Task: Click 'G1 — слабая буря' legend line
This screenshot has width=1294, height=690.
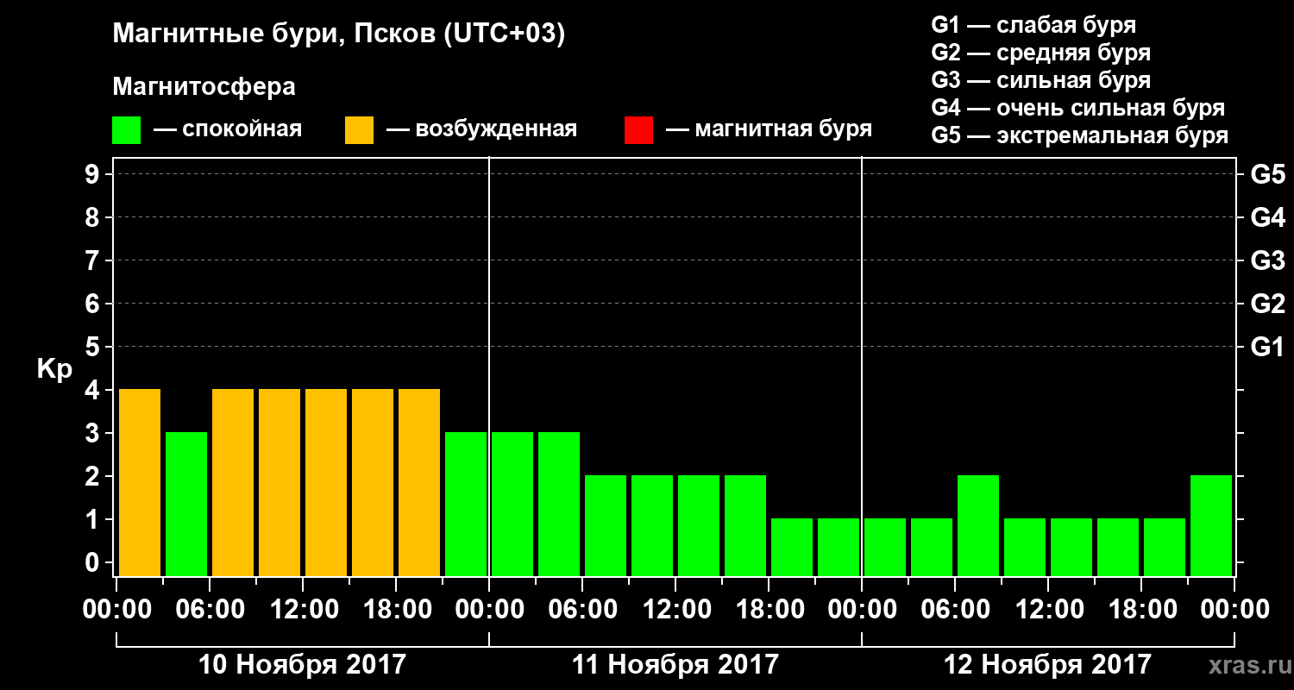Action: [x=1033, y=25]
